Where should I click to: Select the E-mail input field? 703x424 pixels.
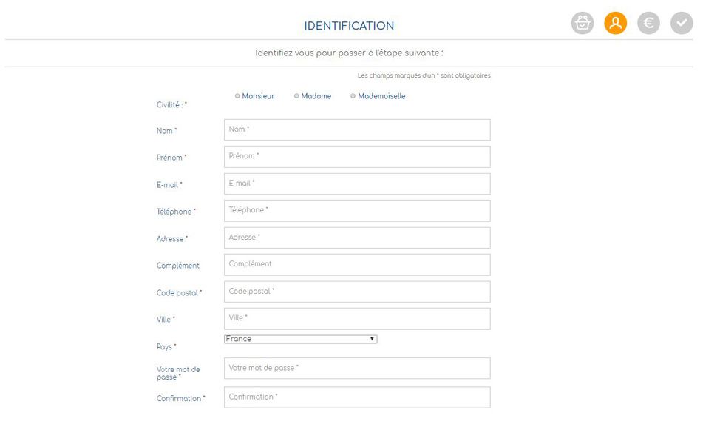click(356, 184)
